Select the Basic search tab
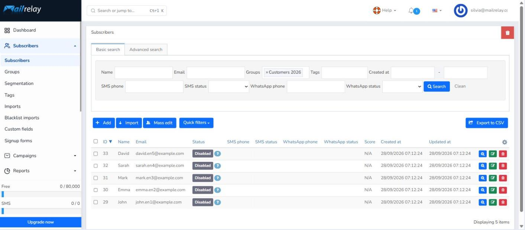525x230 pixels. (x=108, y=50)
